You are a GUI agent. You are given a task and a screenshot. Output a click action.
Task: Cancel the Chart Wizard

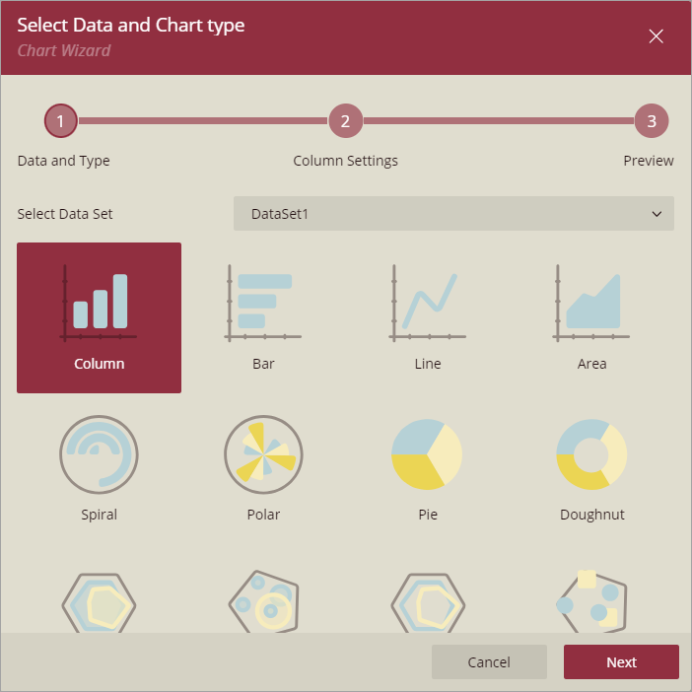[489, 662]
